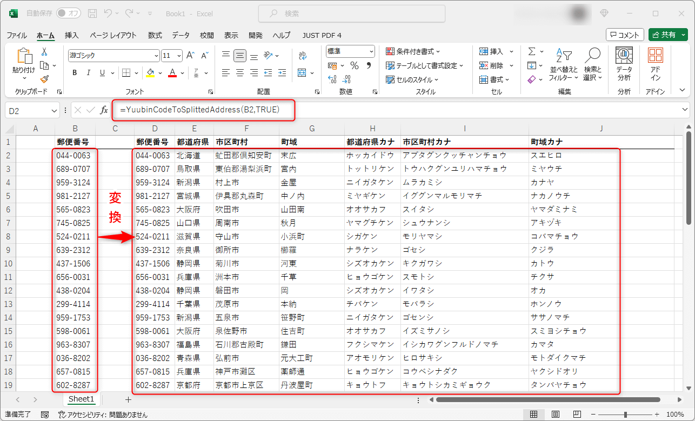The image size is (695, 421).
Task: Decrease font size with the small A icon
Action: [204, 55]
